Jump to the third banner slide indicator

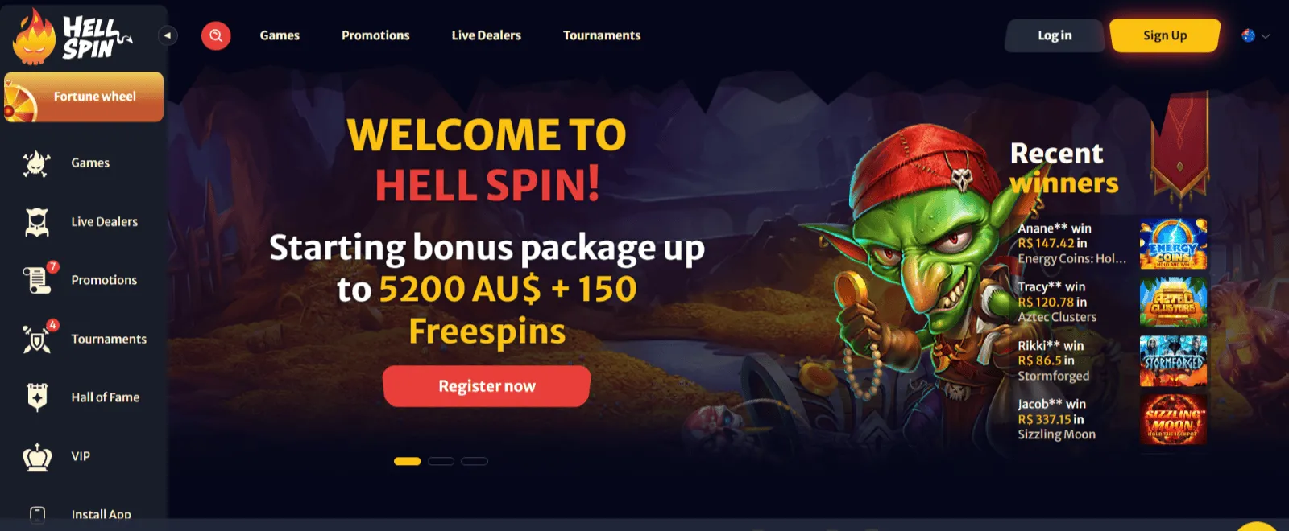pyautogui.click(x=475, y=462)
